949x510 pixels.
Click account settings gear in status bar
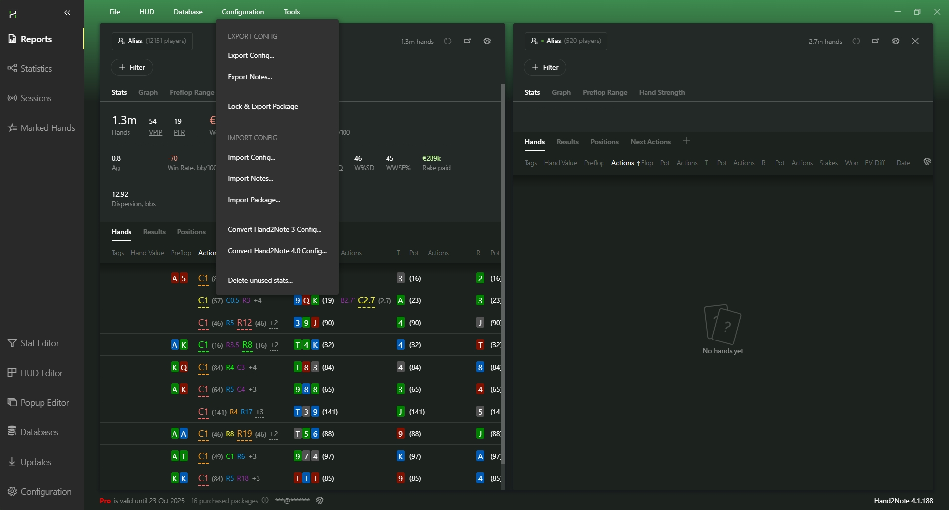(x=320, y=501)
